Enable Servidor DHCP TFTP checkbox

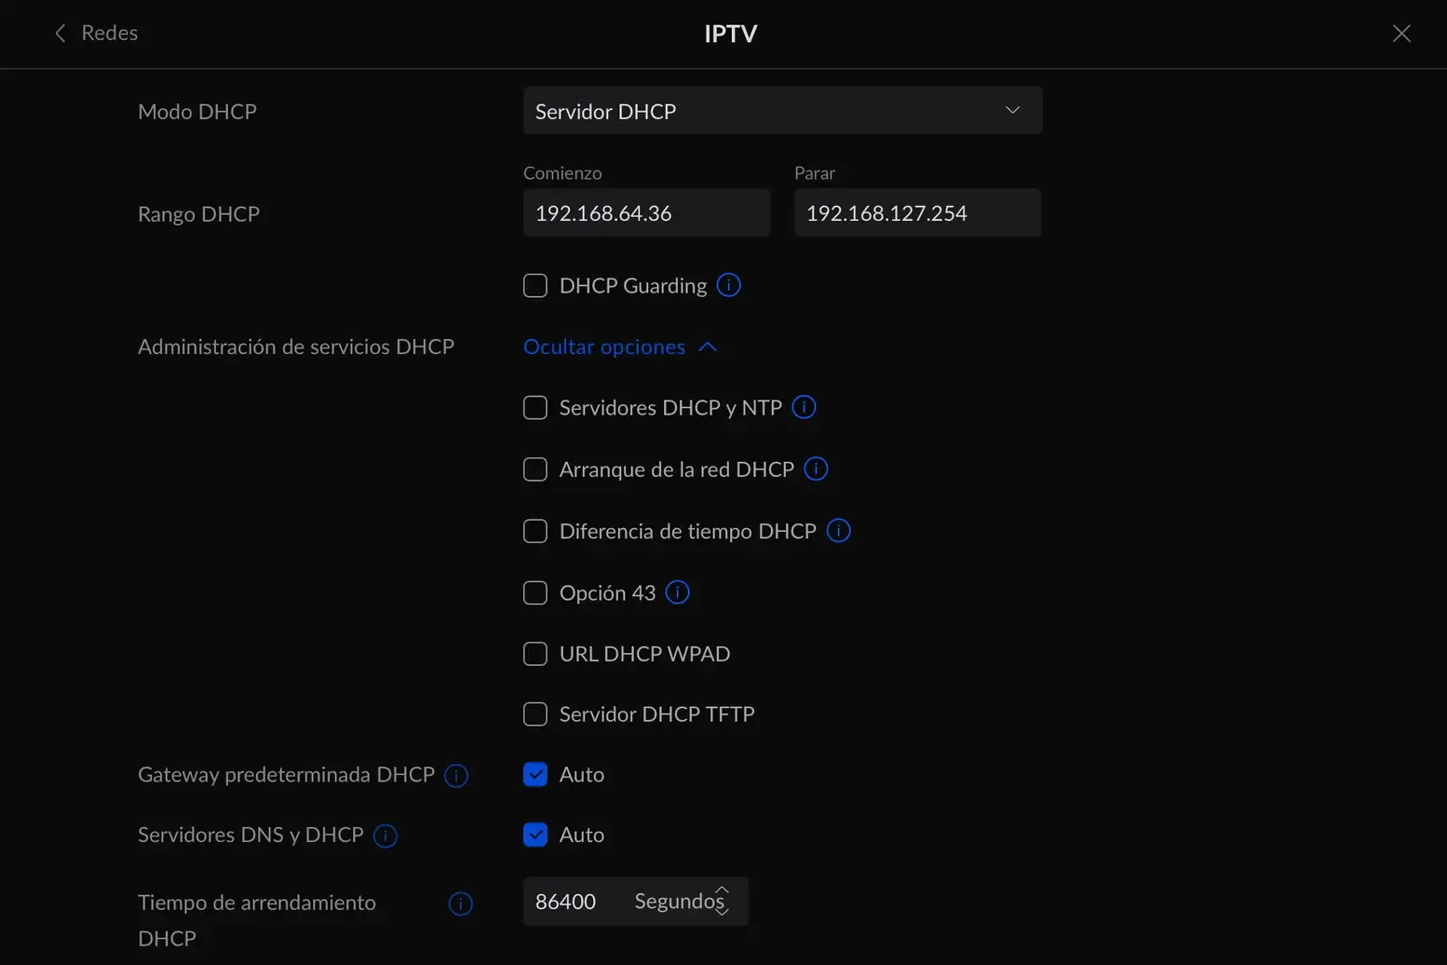[535, 714]
